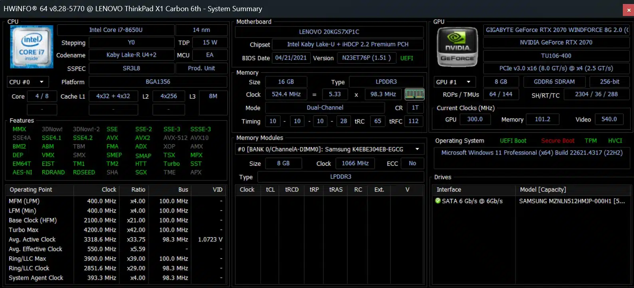Click the PCIe v3.0 x16 bus field
634x288 pixels.
[x=557, y=68]
